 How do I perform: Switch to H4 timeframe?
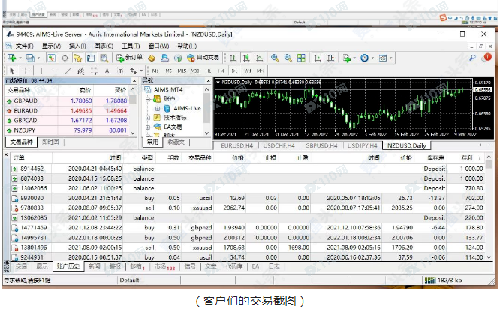pos(221,70)
